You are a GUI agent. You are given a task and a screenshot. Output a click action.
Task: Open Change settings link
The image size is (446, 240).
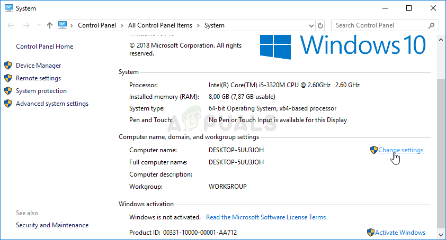pos(400,150)
